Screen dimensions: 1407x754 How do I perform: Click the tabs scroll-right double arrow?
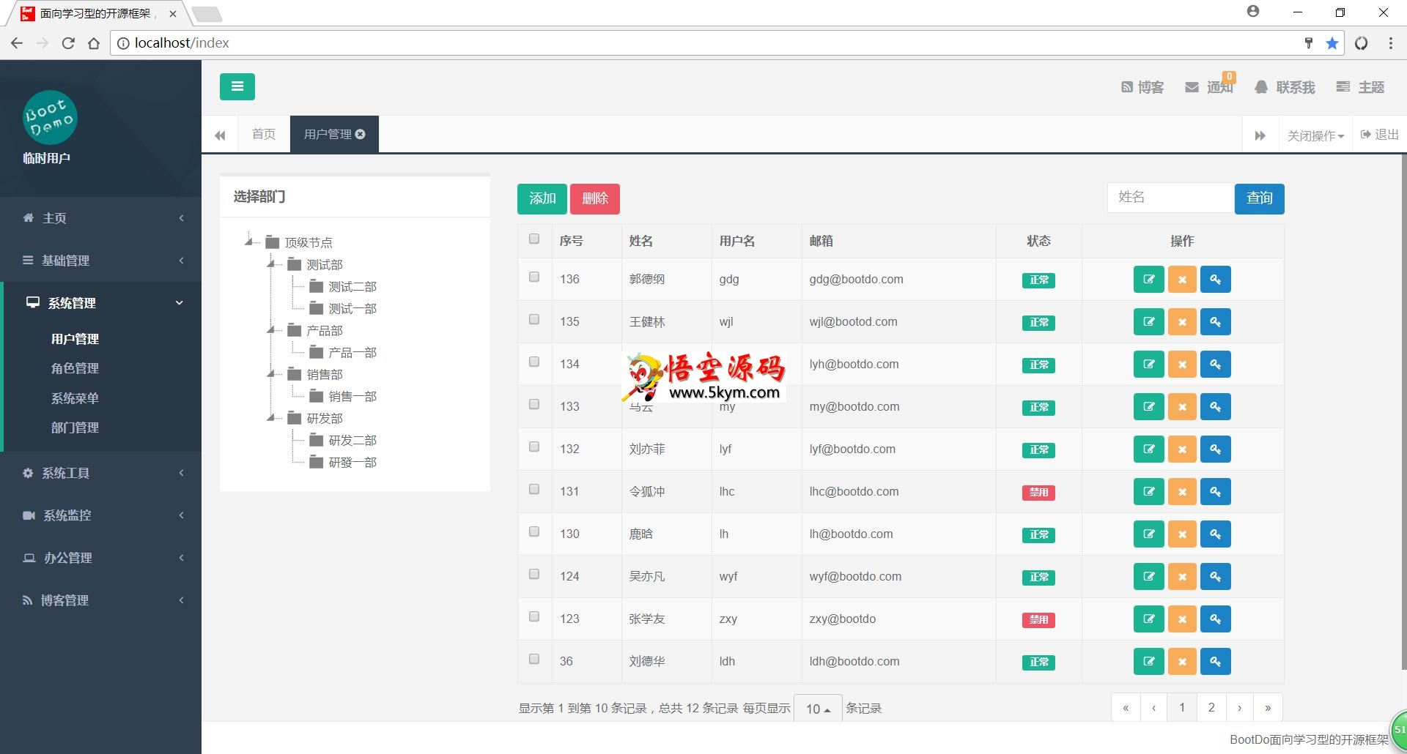click(x=1260, y=135)
